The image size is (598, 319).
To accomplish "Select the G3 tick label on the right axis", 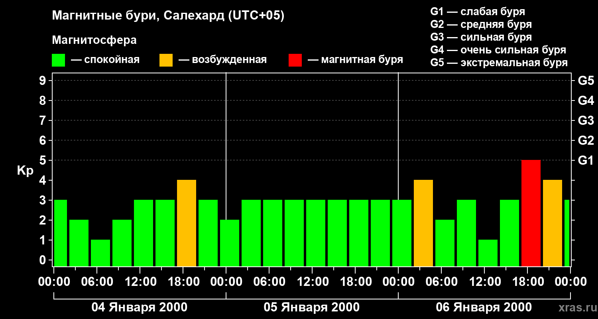I will [x=586, y=120].
